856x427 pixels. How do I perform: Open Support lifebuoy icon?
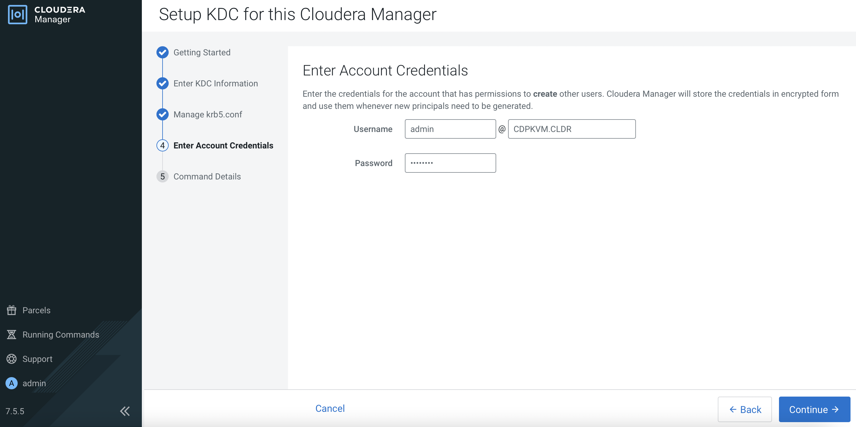[12, 359]
